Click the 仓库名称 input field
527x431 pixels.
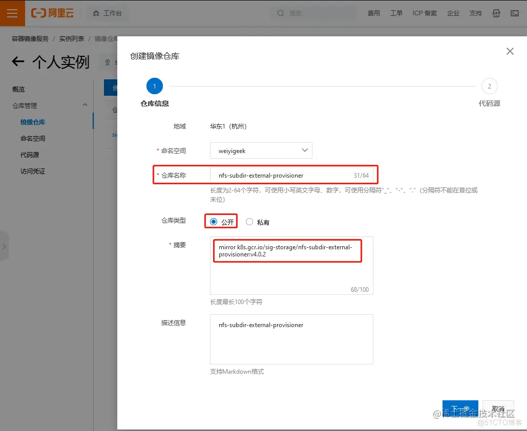pos(291,176)
